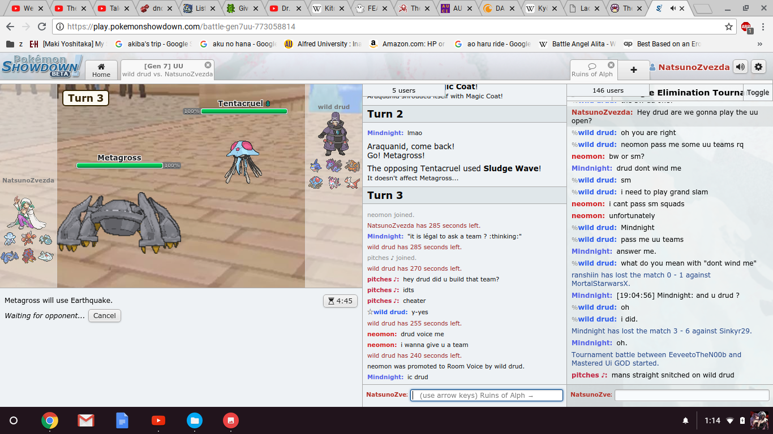Open the Home tab in Showdown
The width and height of the screenshot is (773, 434).
(101, 70)
